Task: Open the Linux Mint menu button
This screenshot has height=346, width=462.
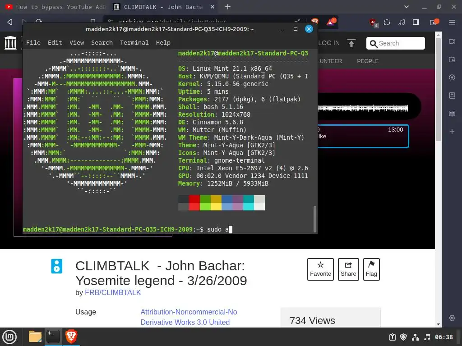Action: tap(9, 337)
